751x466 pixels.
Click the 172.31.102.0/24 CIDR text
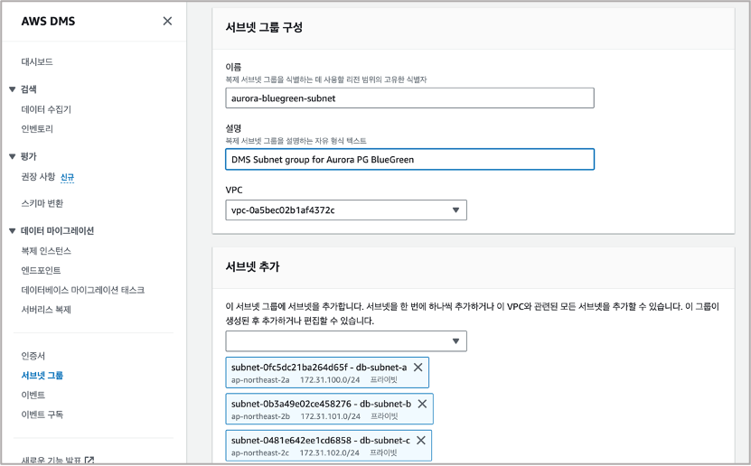coord(329,452)
